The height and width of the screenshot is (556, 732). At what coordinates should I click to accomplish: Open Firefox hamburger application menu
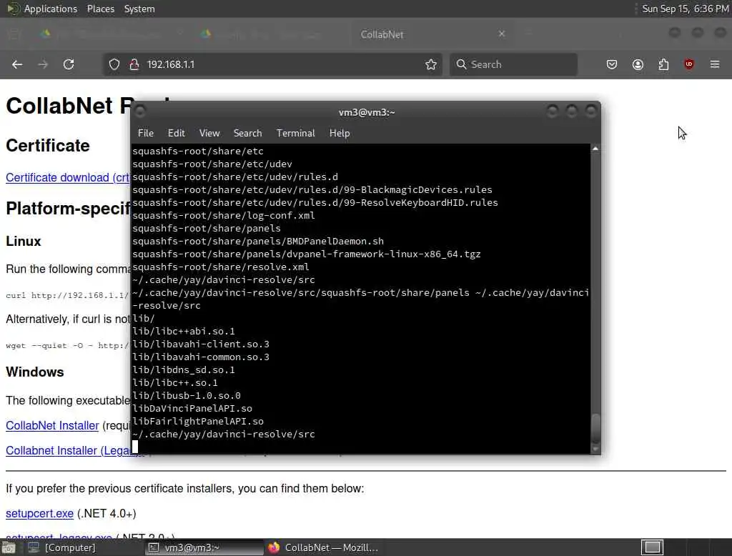(715, 64)
